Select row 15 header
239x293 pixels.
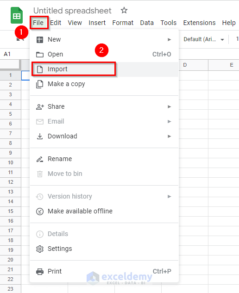(x=11, y=211)
